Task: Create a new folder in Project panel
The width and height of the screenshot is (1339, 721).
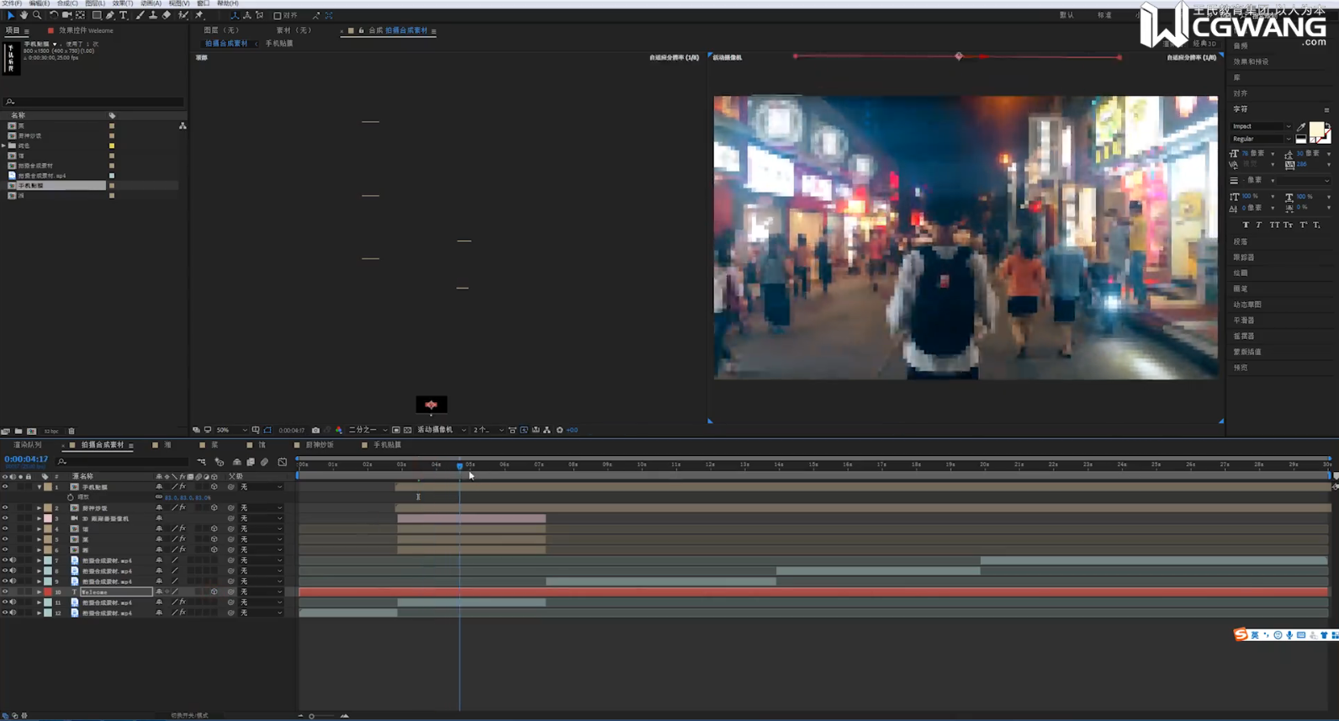Action: pos(19,432)
